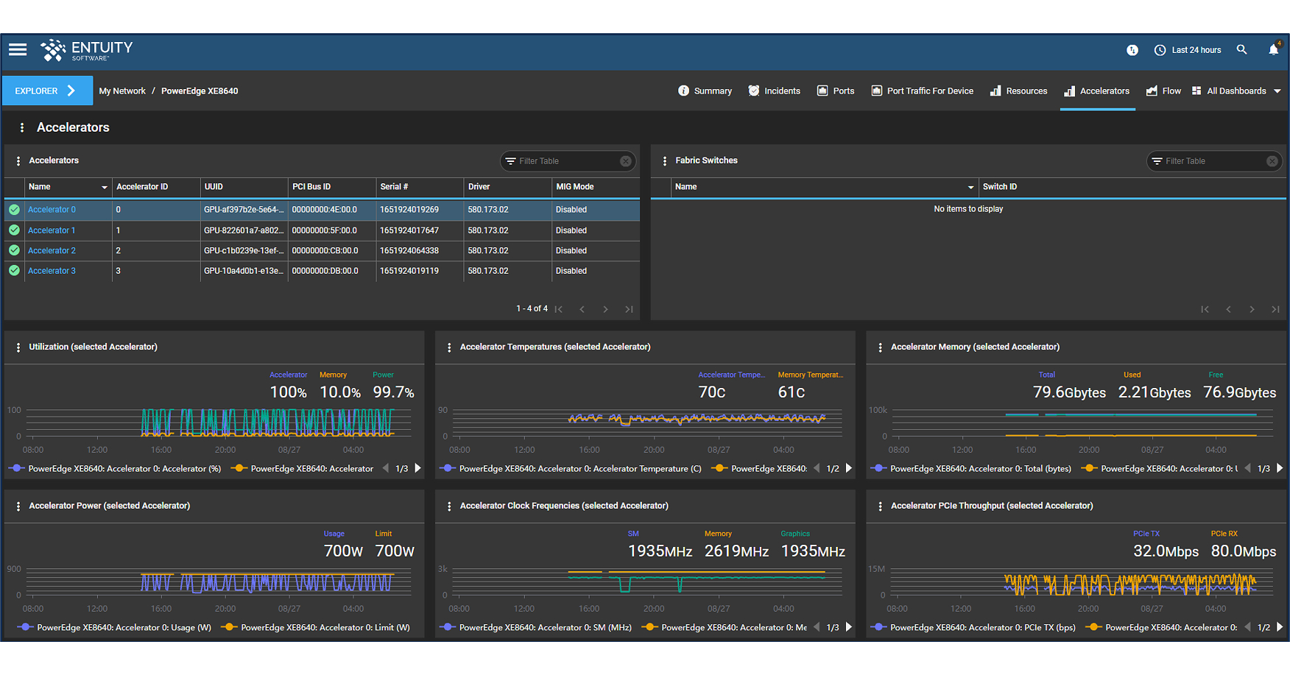Sort Accelerators table by Name arrow
1290x675 pixels.
pos(104,187)
